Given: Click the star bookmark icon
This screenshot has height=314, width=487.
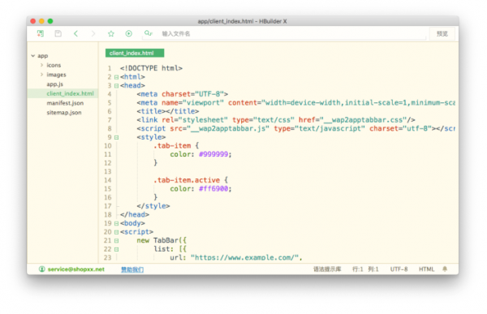Looking at the screenshot, I should pyautogui.click(x=111, y=33).
